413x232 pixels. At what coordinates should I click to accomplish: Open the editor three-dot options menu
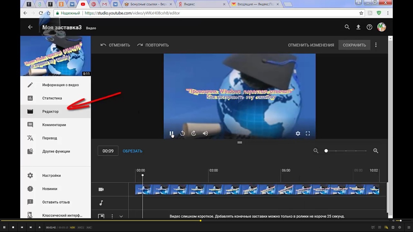376,45
